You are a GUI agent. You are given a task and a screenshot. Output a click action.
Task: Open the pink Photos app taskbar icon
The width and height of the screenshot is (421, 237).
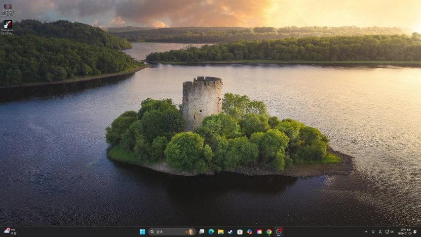click(259, 232)
